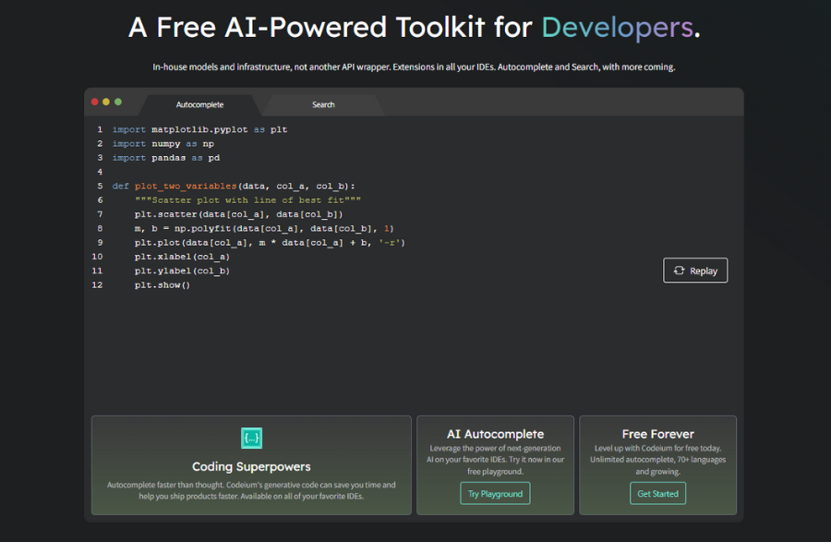The height and width of the screenshot is (554, 831).
Task: Switch to the Search tab
Action: click(x=322, y=104)
